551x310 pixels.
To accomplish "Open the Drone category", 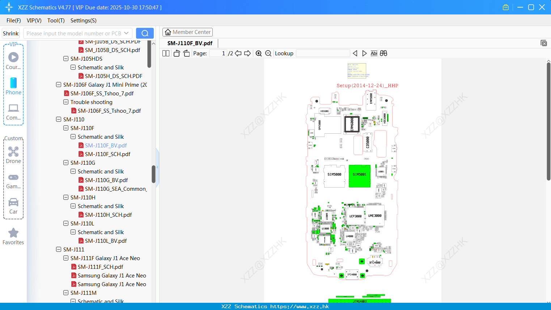I will click(13, 155).
